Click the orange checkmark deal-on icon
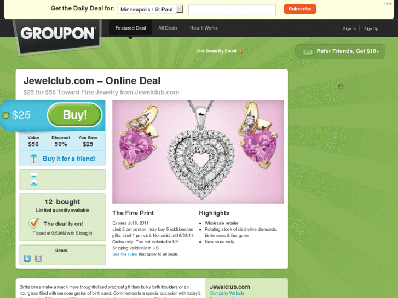398x298 pixels. point(34,223)
